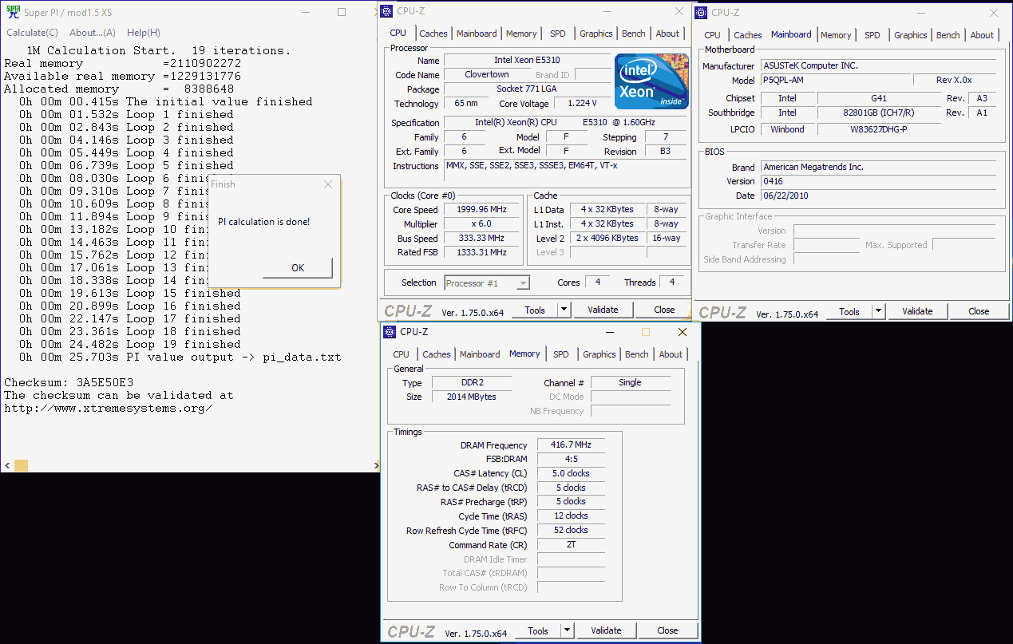Click the Super PI app icon in title bar
The image size is (1013, 644).
(13, 12)
